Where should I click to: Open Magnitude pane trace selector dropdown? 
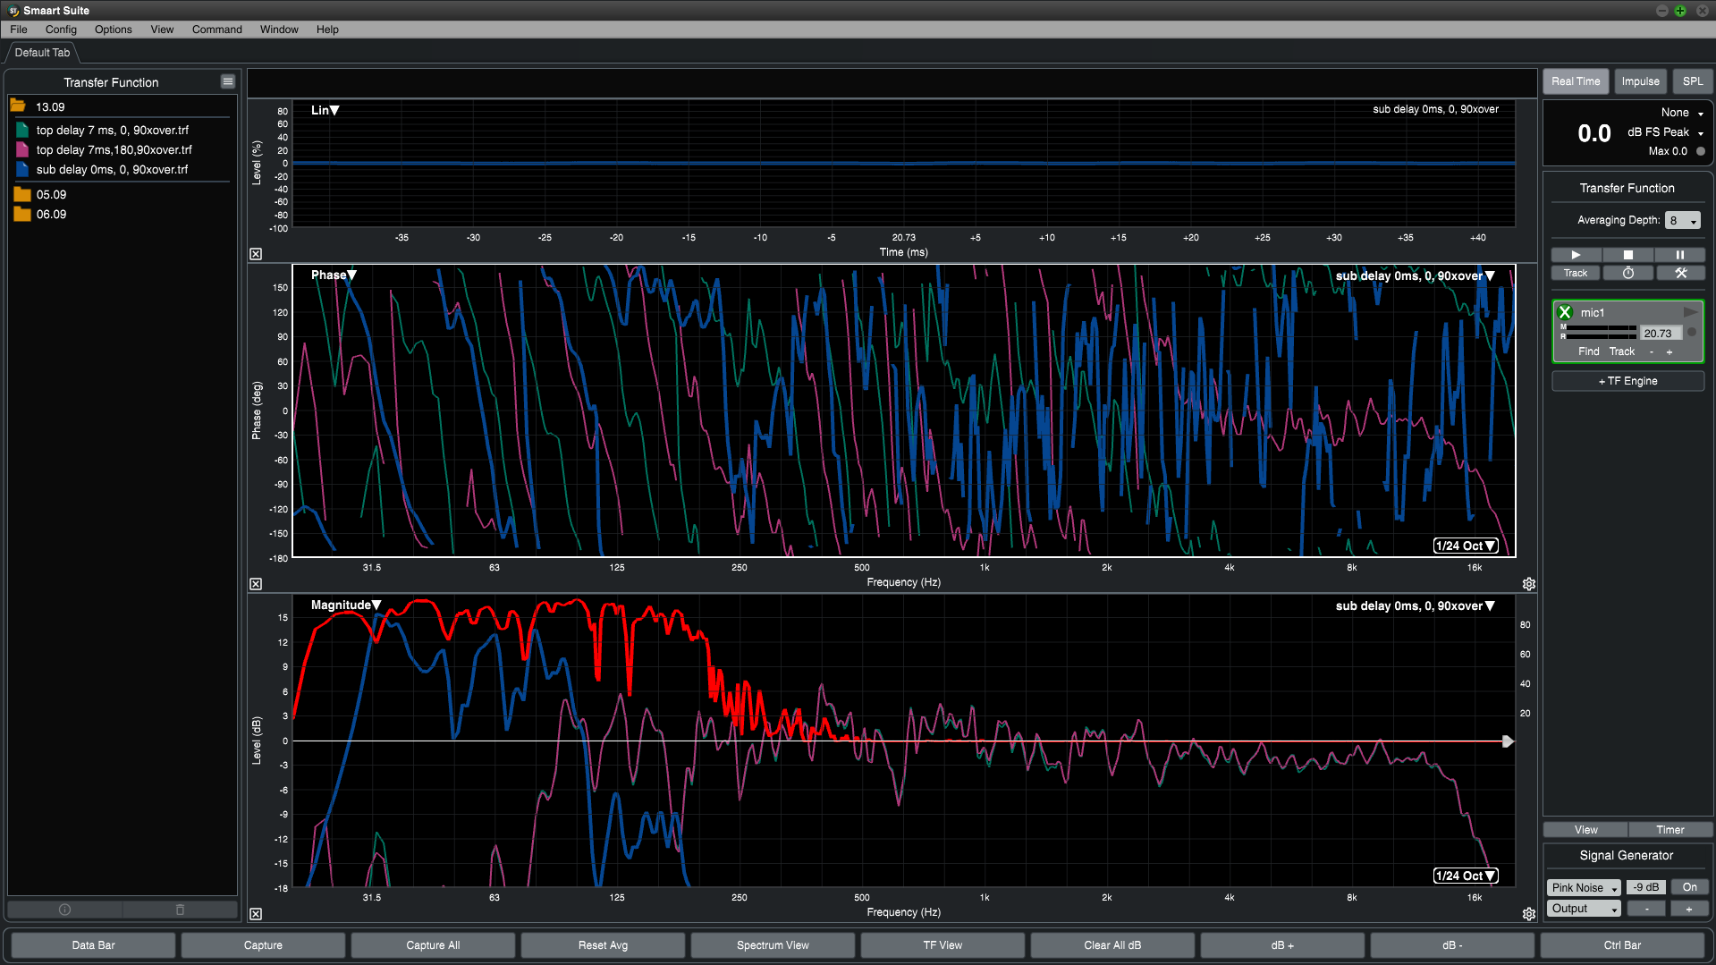(x=1415, y=605)
